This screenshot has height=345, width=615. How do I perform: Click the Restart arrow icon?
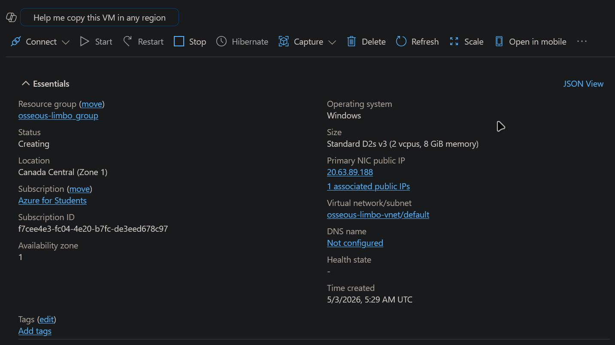(x=127, y=41)
